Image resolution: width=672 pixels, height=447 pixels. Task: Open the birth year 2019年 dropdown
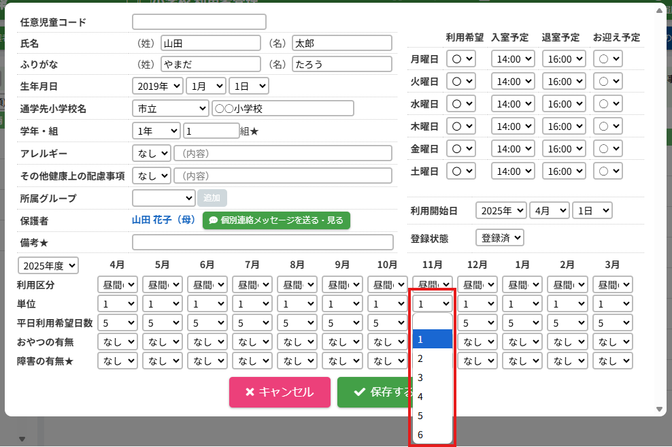click(158, 86)
